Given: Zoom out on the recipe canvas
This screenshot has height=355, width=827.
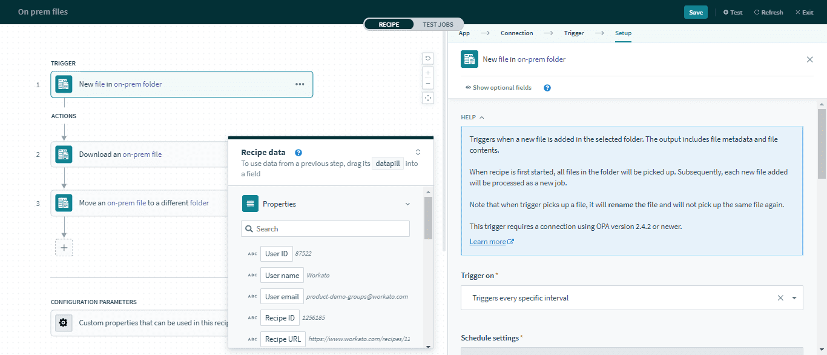Looking at the screenshot, I should point(428,83).
